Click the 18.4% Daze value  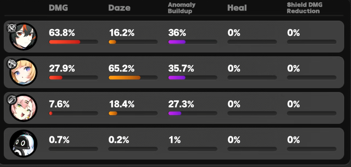(122, 105)
